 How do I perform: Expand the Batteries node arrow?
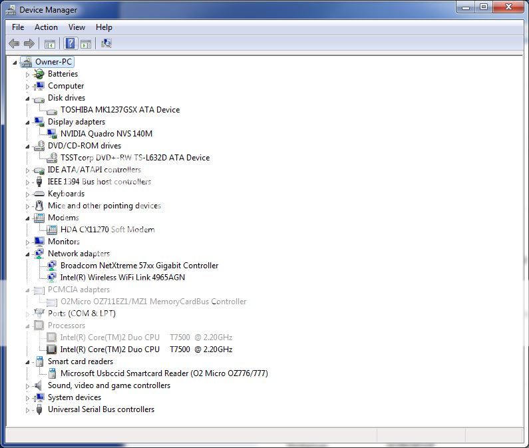(27, 75)
